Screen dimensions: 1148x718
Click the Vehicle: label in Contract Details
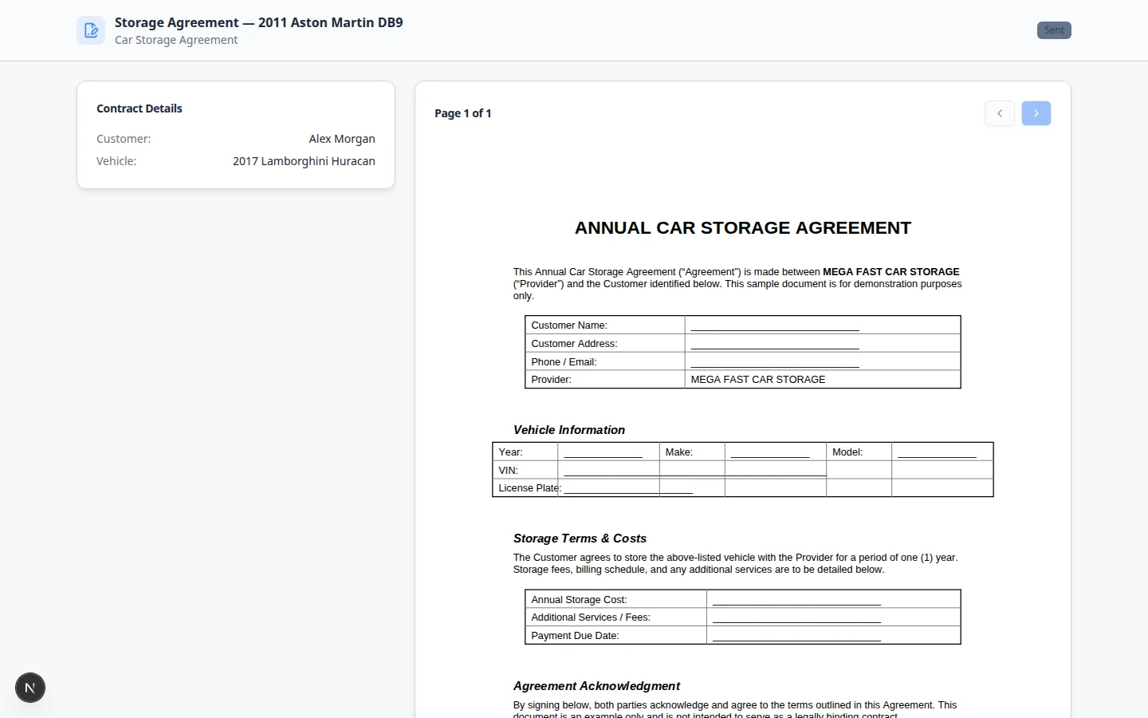[x=116, y=161]
